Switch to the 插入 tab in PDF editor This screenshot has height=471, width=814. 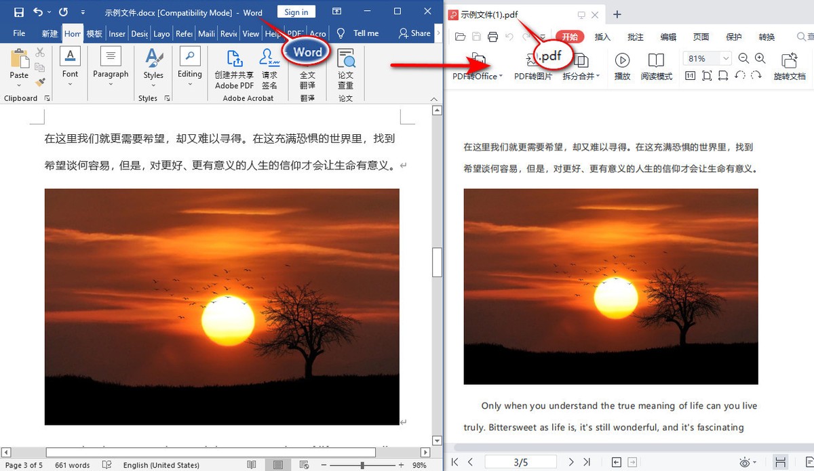click(x=602, y=37)
